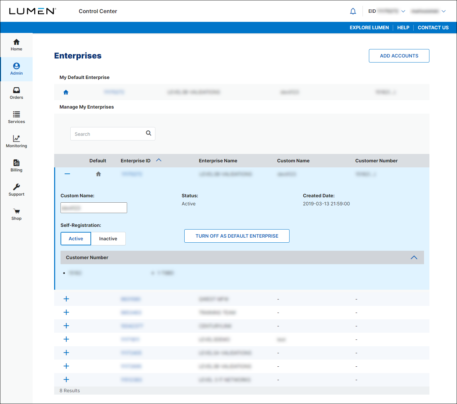Click TURN OFF AS DEFAULT ENTERPRISE
The height and width of the screenshot is (404, 457).
pyautogui.click(x=237, y=236)
